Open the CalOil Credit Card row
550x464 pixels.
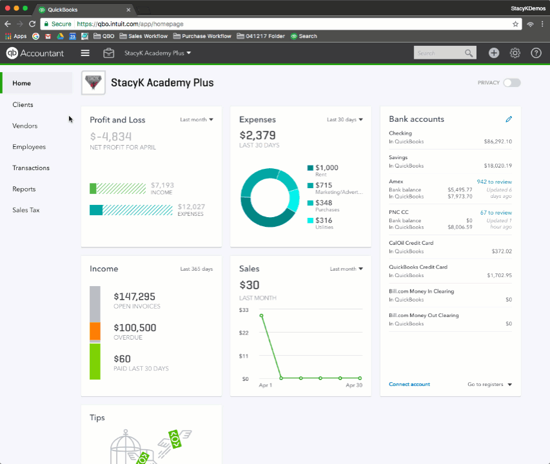click(x=451, y=247)
